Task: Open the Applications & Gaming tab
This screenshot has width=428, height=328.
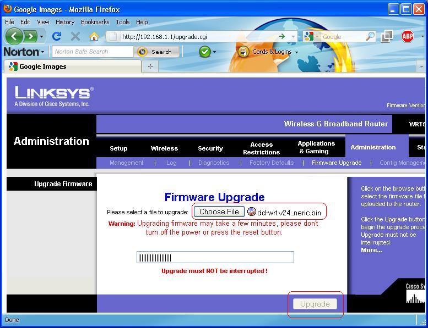Action: (x=316, y=147)
